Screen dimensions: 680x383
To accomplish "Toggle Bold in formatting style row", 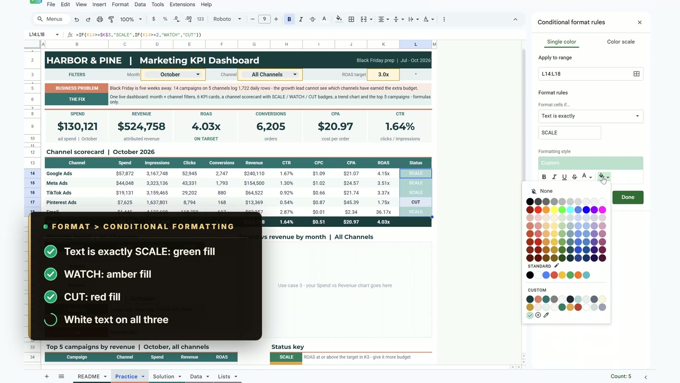I will click(544, 177).
